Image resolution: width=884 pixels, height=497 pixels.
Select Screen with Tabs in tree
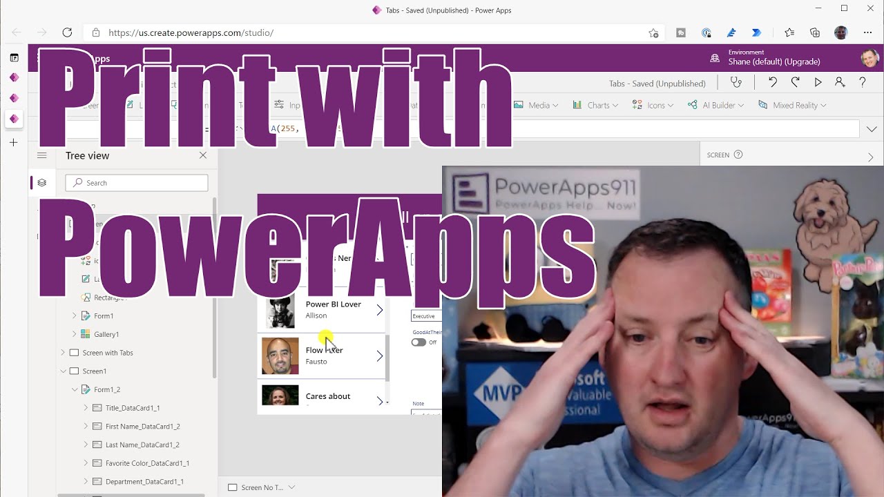(108, 353)
